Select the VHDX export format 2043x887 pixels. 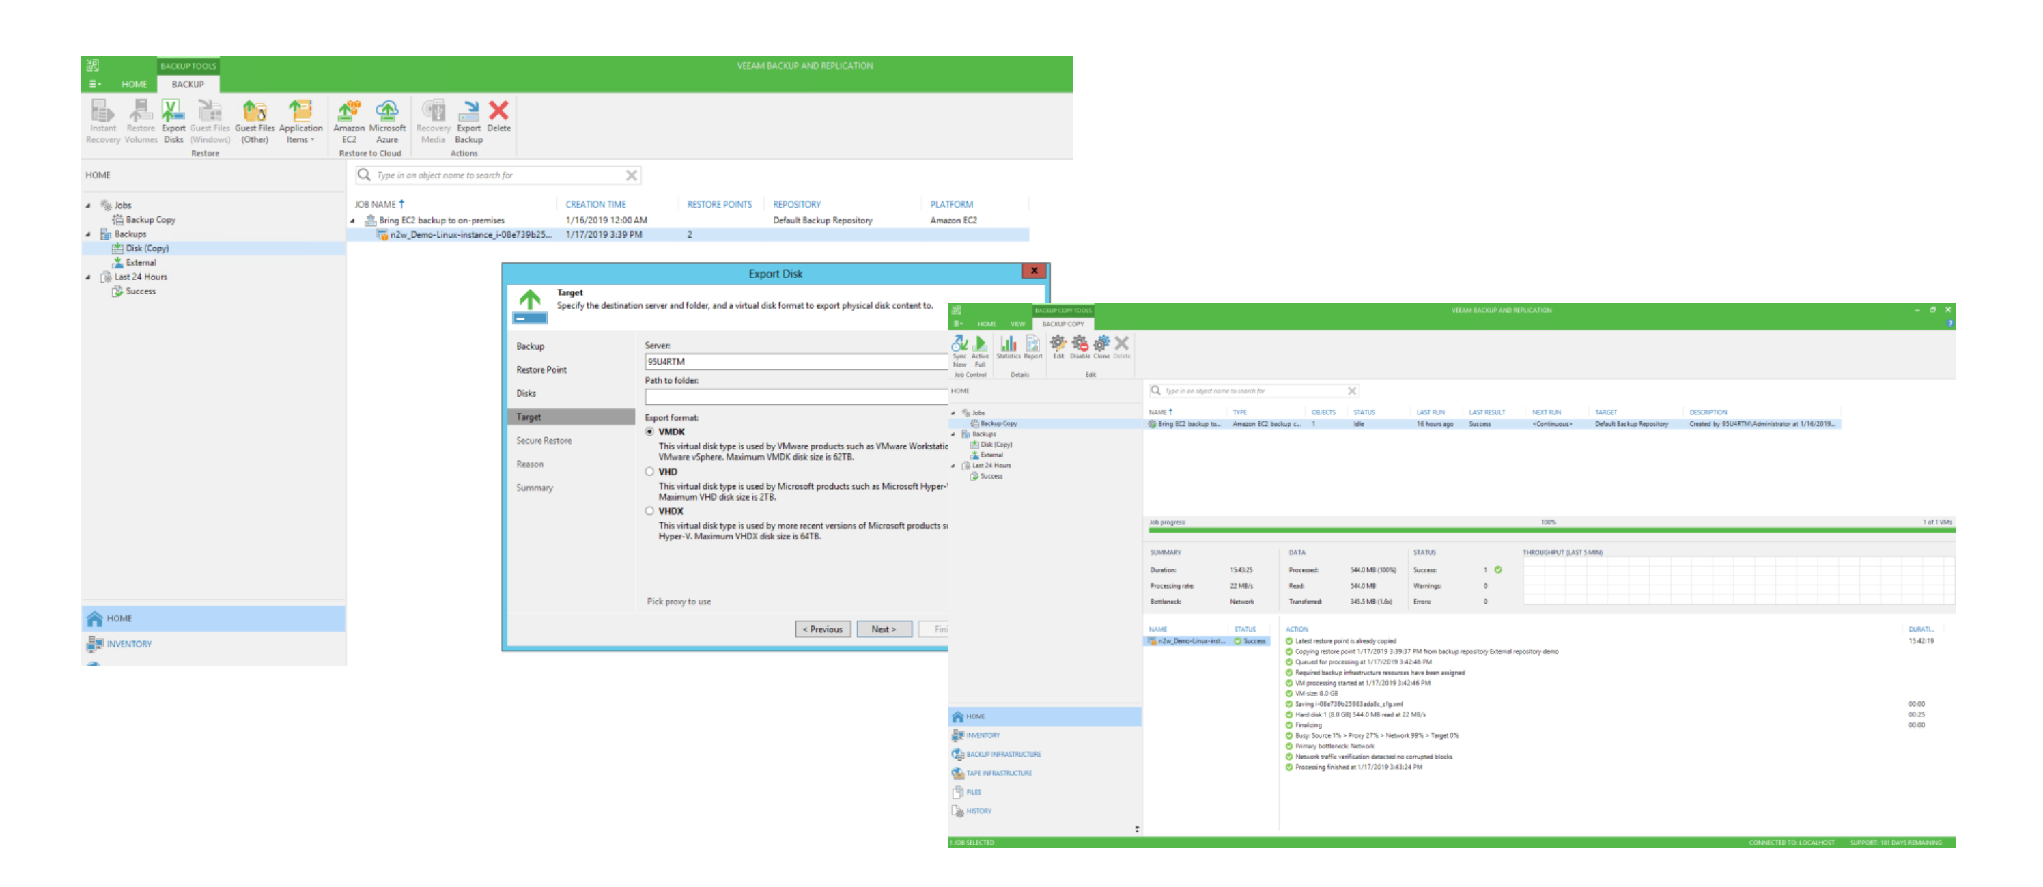tap(649, 511)
